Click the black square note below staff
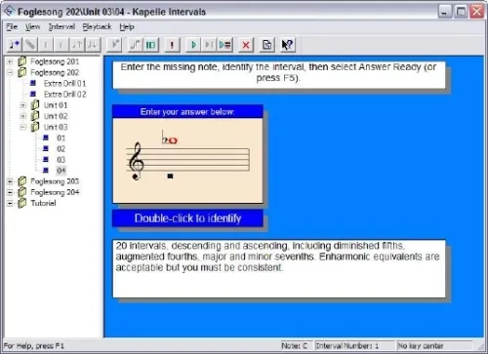The height and width of the screenshot is (354, 488). pos(170,177)
